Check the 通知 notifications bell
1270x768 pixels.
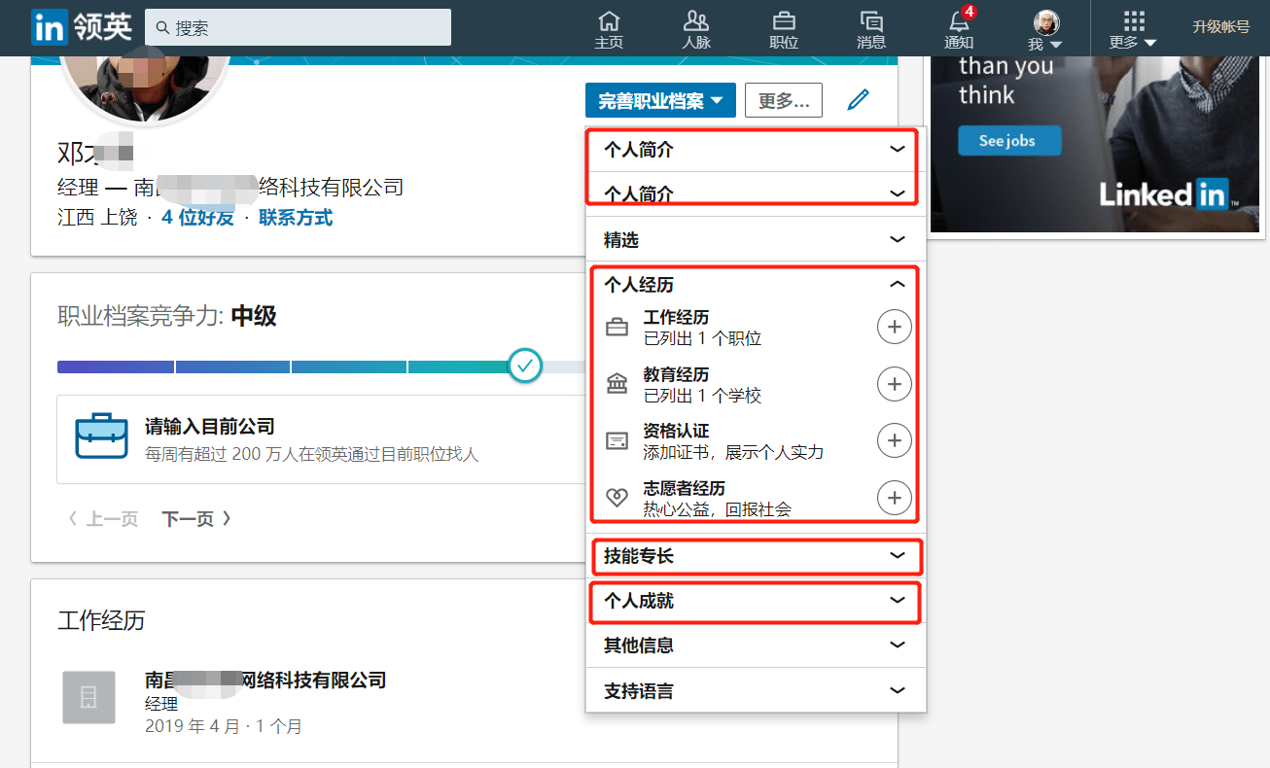959,29
